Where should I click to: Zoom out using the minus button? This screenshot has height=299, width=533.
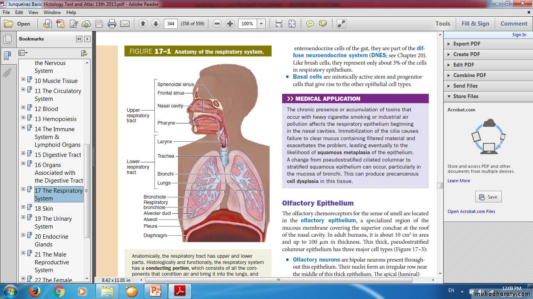pyautogui.click(x=217, y=24)
